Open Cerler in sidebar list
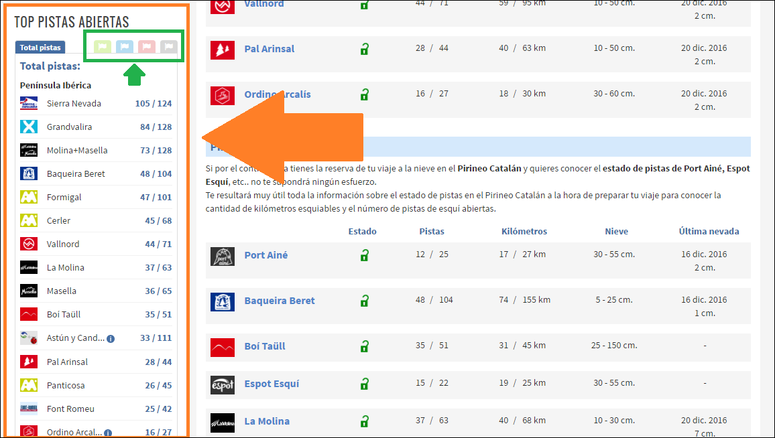 [58, 220]
